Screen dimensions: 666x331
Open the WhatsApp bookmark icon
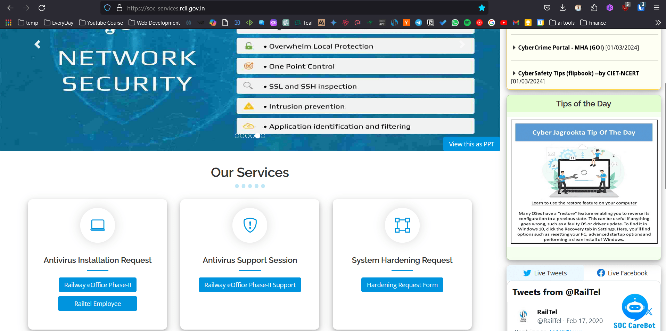(x=455, y=23)
